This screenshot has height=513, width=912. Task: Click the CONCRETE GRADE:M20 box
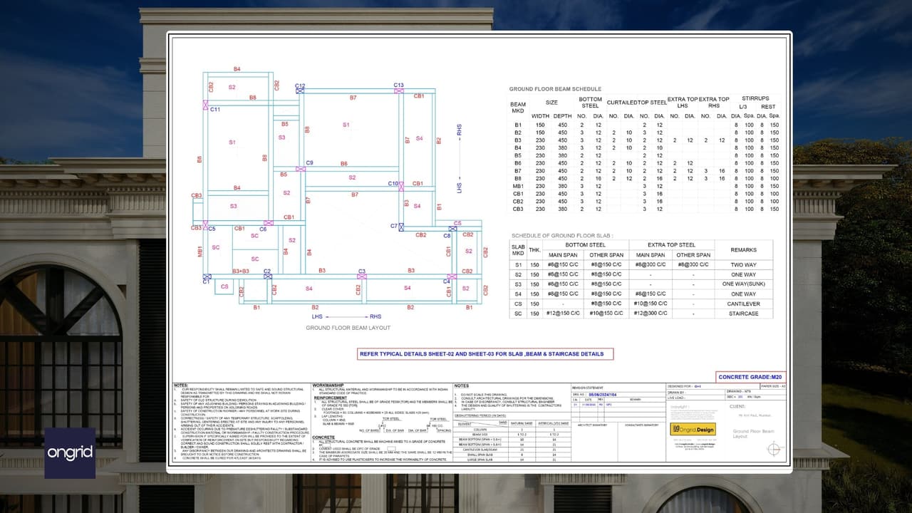pos(751,377)
